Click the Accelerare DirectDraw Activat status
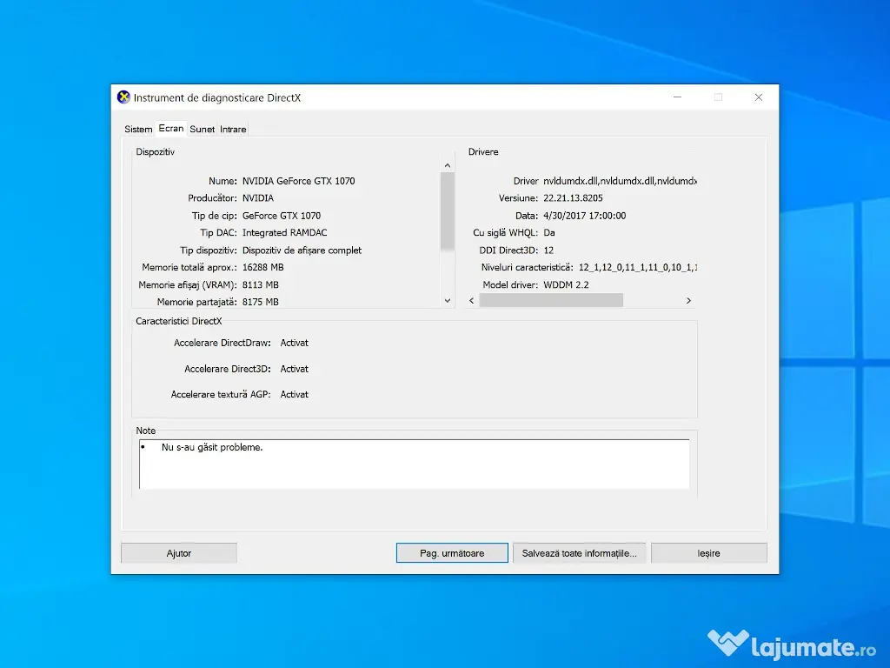The width and height of the screenshot is (890, 668). click(294, 343)
